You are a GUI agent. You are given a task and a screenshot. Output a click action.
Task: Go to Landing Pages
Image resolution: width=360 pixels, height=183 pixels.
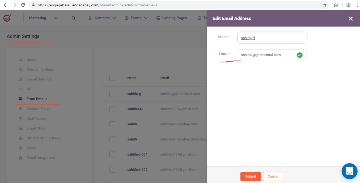click(x=172, y=18)
